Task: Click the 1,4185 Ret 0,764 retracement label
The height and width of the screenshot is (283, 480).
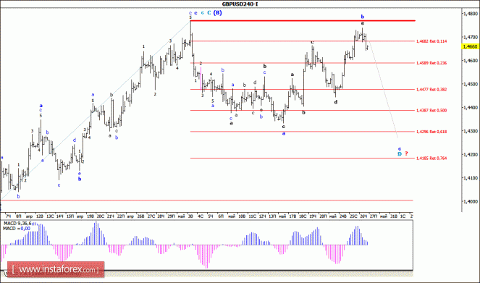Action: click(x=431, y=159)
